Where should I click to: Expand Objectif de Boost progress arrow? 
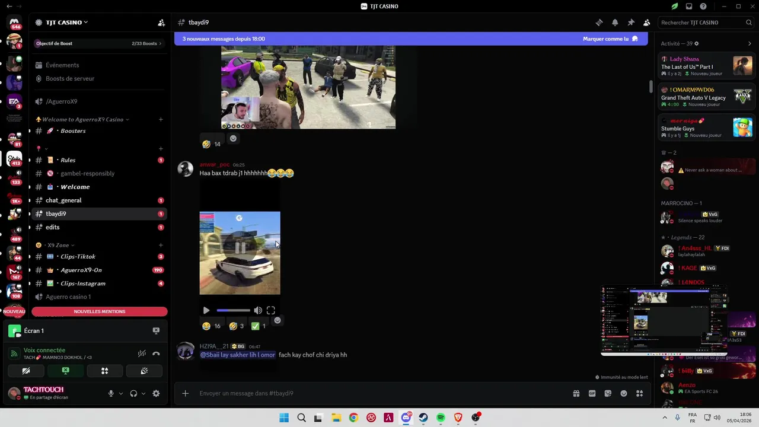(160, 43)
